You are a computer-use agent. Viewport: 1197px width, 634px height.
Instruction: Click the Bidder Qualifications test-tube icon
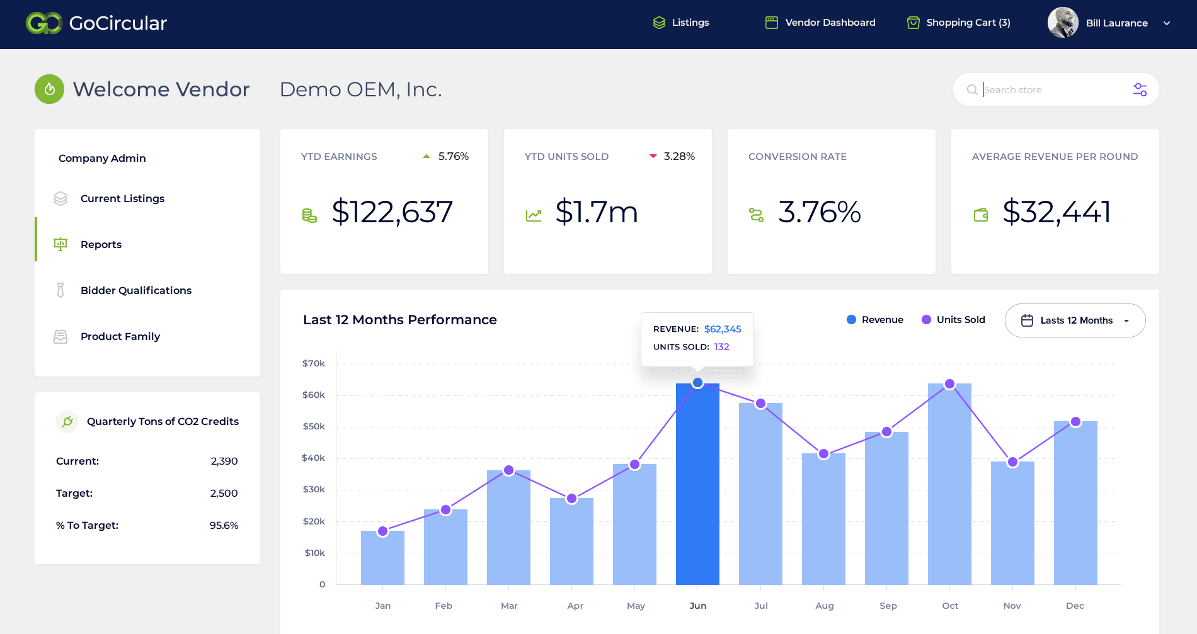(x=60, y=290)
